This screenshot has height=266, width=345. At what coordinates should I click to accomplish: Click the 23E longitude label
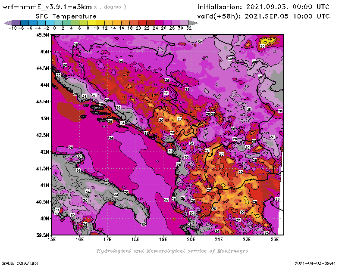[x=275, y=239]
